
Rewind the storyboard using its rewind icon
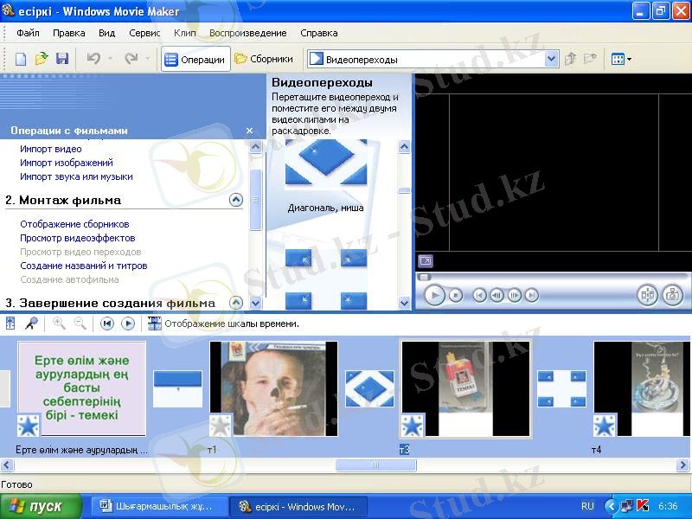coord(107,324)
